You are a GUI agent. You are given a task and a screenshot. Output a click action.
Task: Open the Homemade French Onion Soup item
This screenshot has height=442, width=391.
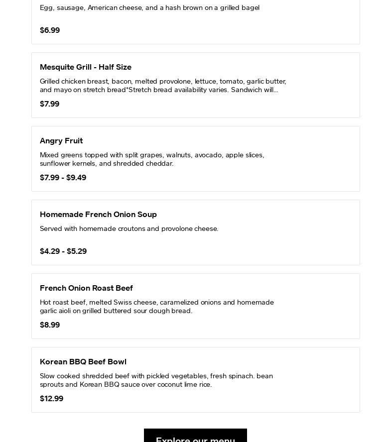pos(98,215)
